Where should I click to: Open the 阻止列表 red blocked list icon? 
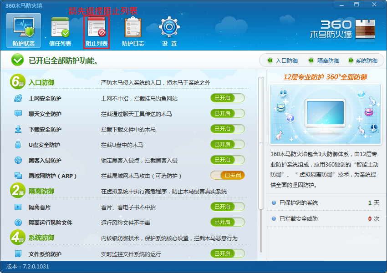[x=97, y=27]
